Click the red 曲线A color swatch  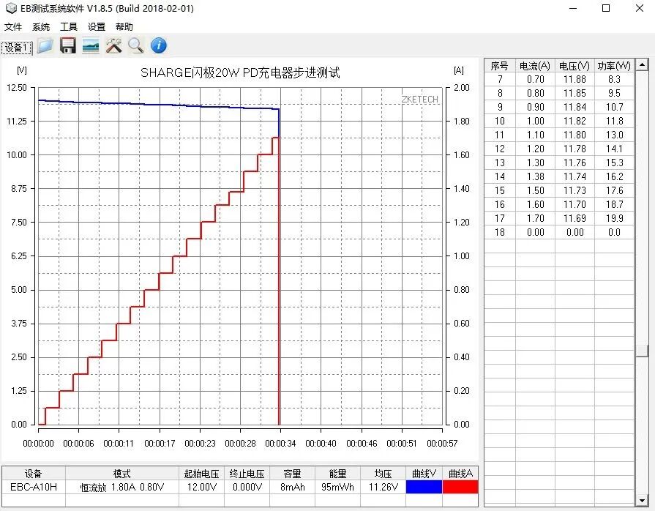(460, 487)
